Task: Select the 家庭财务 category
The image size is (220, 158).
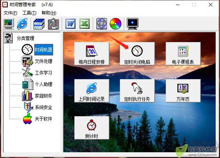Action: tap(44, 96)
